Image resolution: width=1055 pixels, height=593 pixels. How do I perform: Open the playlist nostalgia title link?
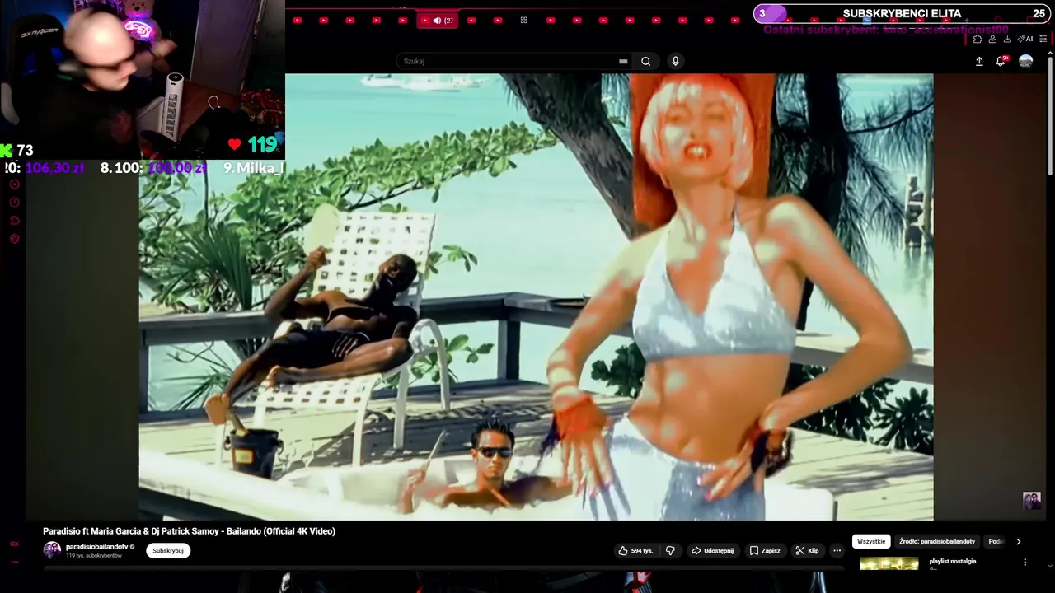953,561
